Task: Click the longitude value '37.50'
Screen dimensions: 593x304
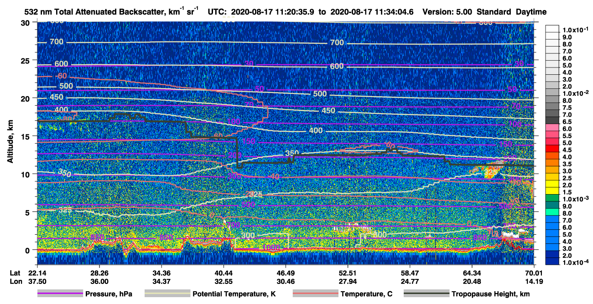Action: (x=36, y=282)
